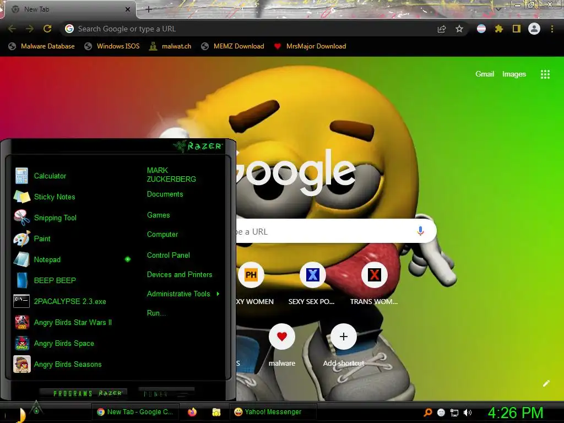Run 2PACALYPSE 2.3.exe console icon
The image size is (564, 423).
coord(21,301)
